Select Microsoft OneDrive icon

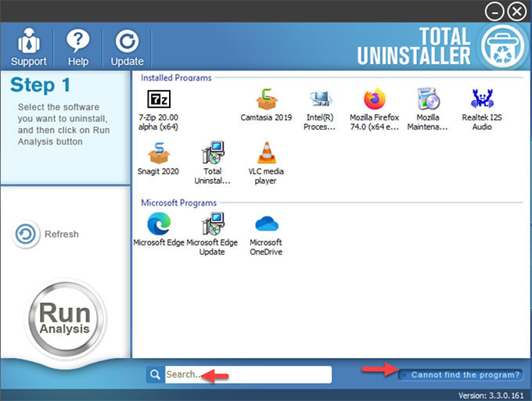pos(266,224)
